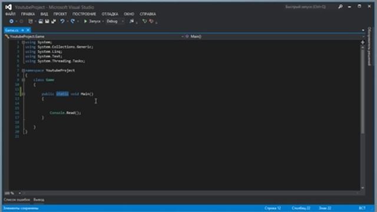This screenshot has height=212, width=377.
Task: Click the horizontal editor scrollbar
Action: click(x=191, y=193)
